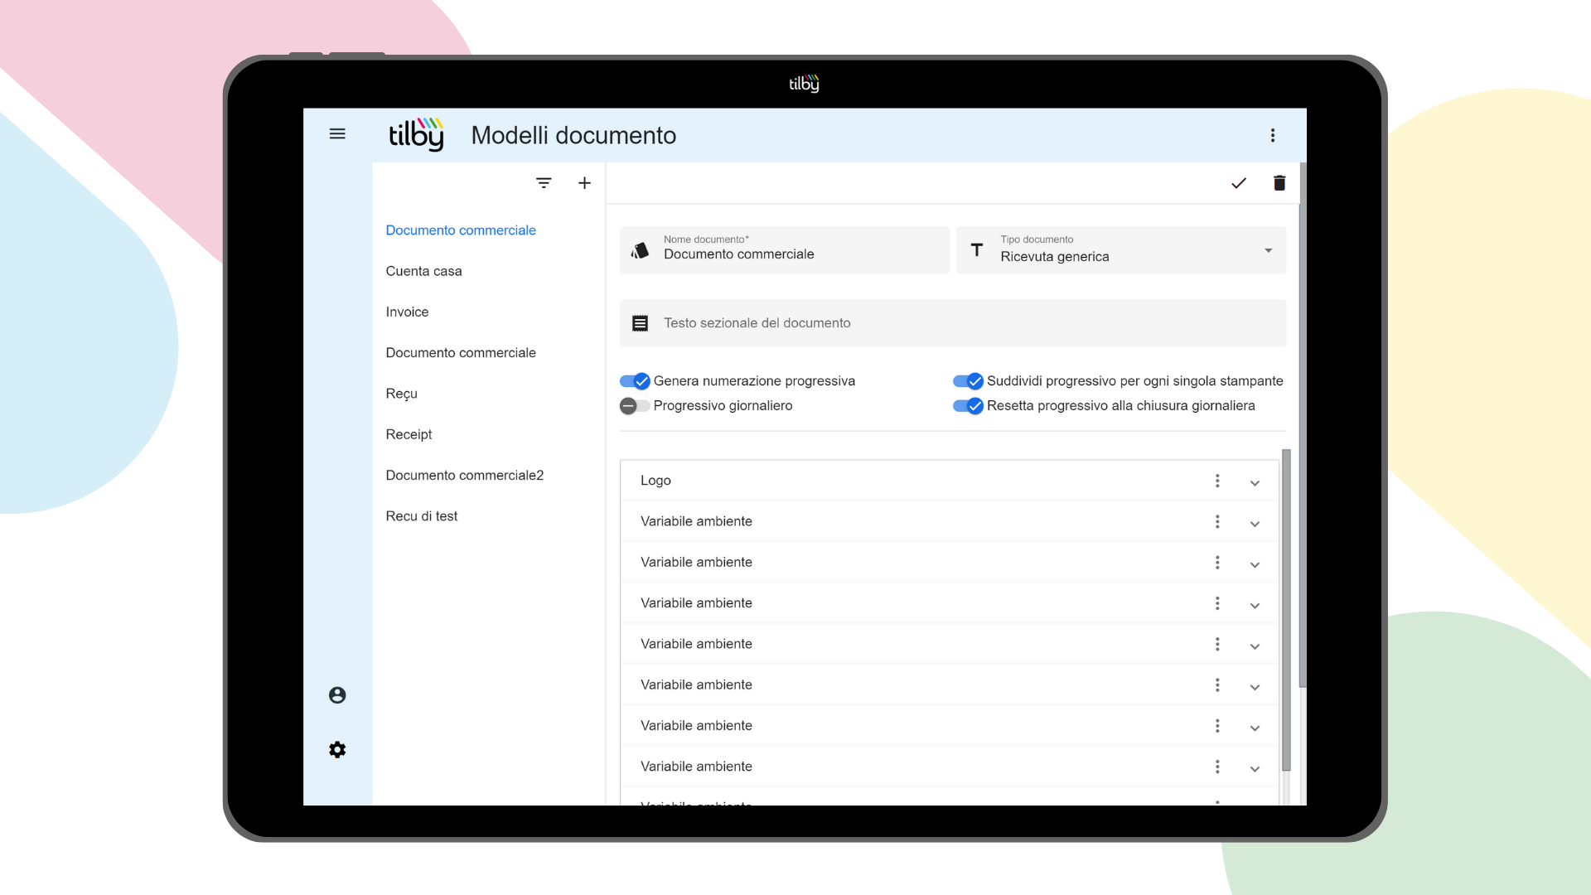Save the template with the checkmark icon

click(x=1239, y=183)
